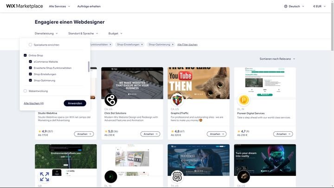The image size is (334, 188).
Task: Open Pioneer Digital Services preview image
Action: pos(265,83)
